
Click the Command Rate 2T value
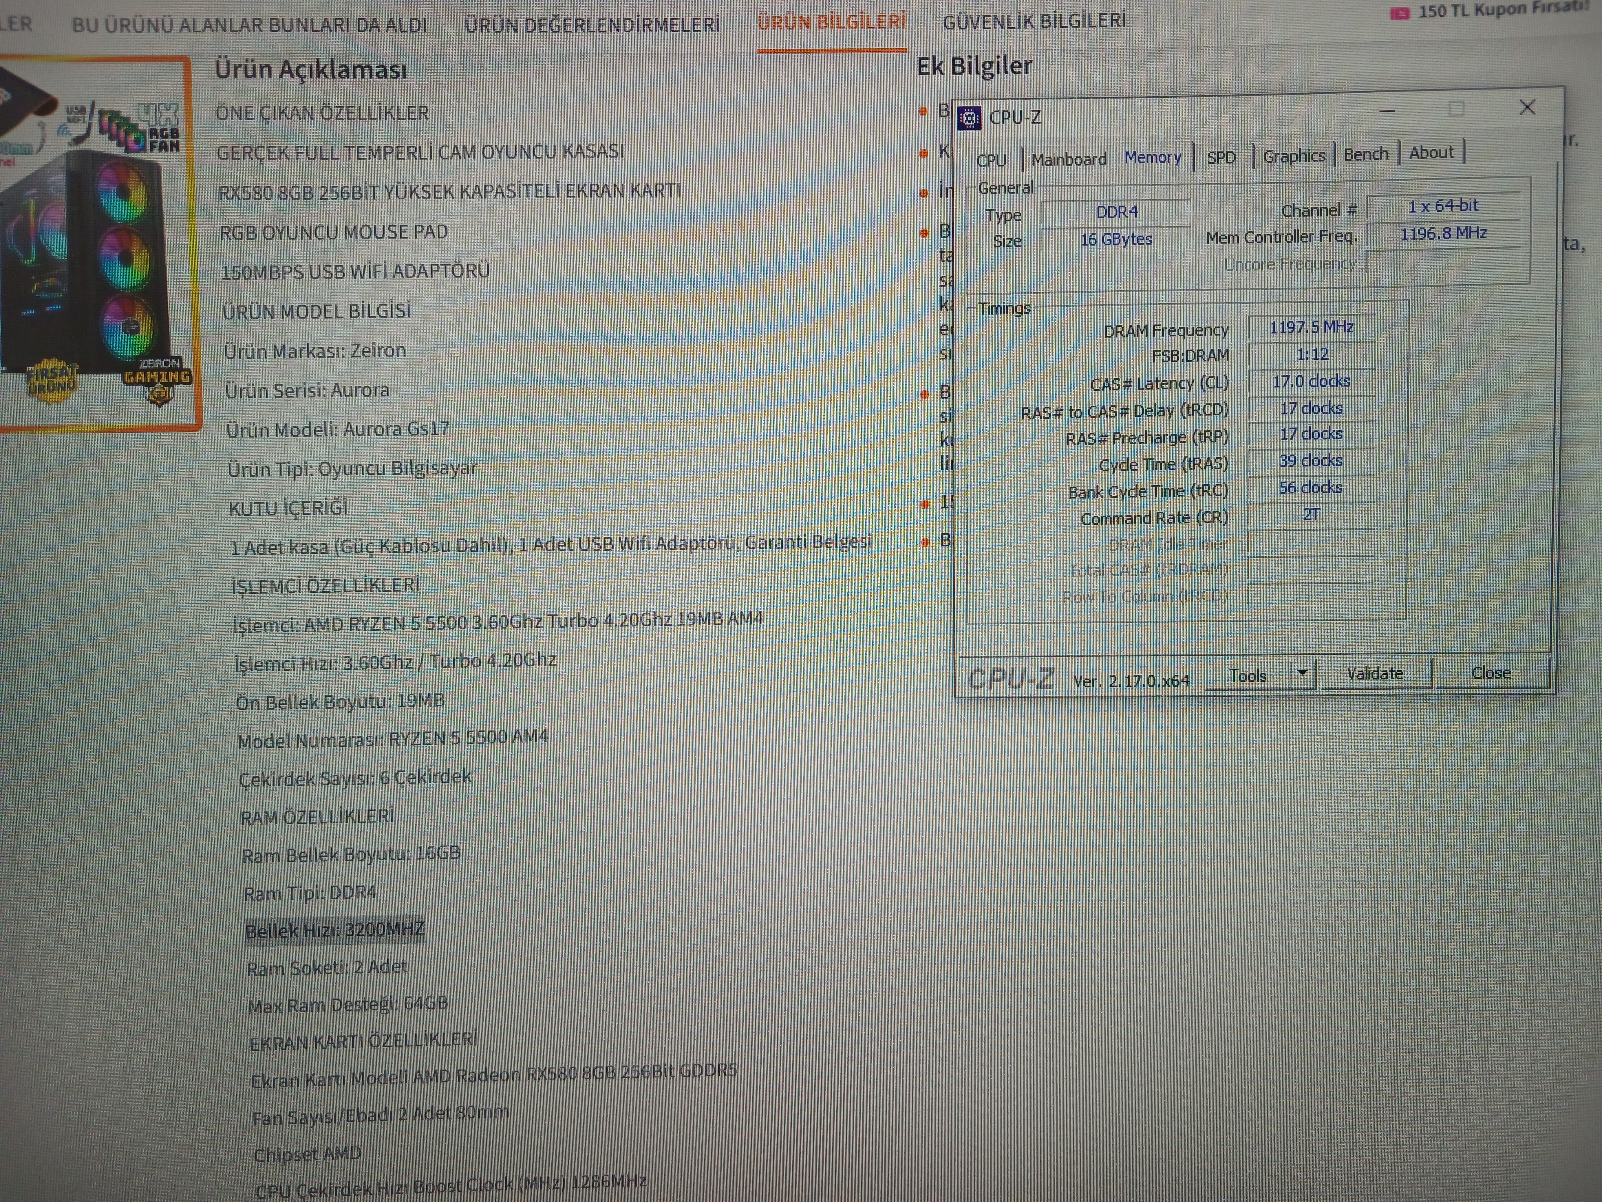tap(1311, 515)
